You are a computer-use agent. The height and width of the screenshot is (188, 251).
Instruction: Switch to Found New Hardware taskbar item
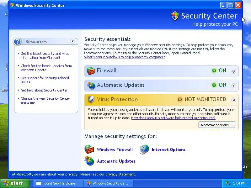[58, 183]
